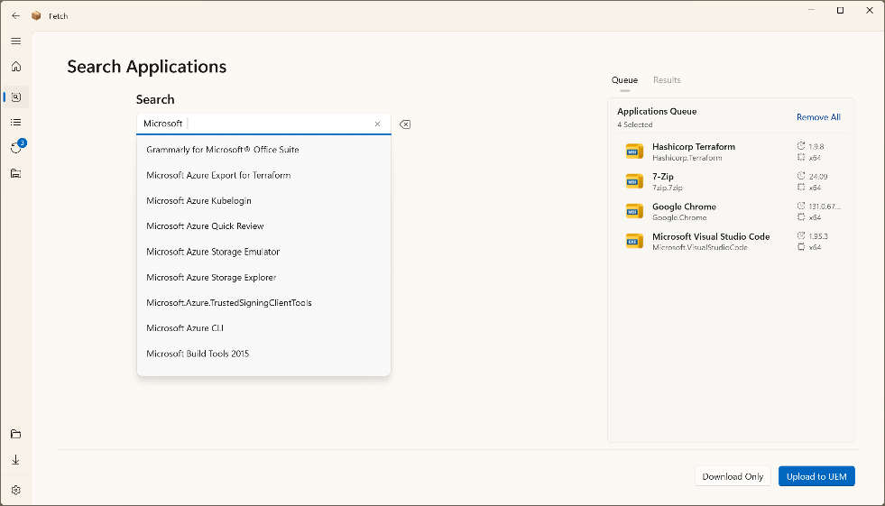Open the list view sidebar icon
The width and height of the screenshot is (885, 506).
(x=15, y=122)
